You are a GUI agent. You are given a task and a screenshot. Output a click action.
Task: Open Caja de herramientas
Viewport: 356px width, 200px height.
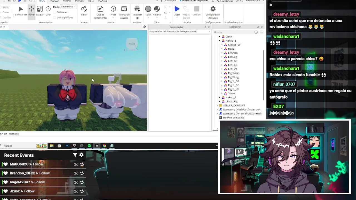[100, 12]
